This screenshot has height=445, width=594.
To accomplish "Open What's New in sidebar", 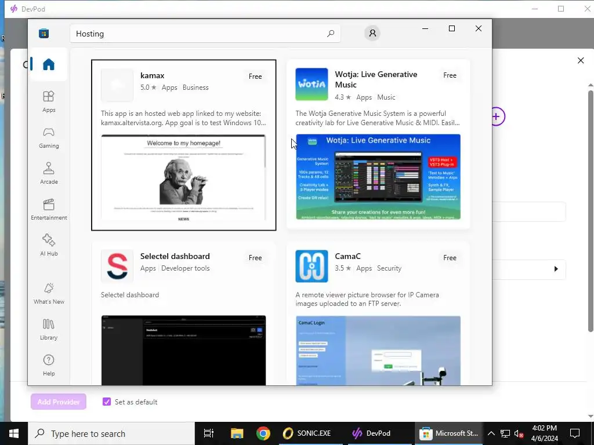I will (x=49, y=293).
